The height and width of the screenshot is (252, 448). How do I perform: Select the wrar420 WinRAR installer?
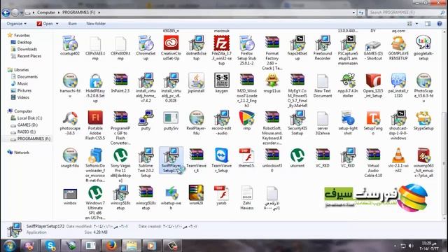click(x=196, y=192)
